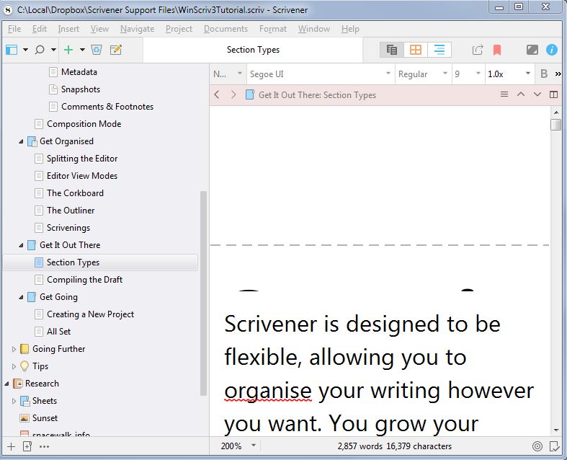
Task: Add new text item in binder footer
Action: click(12, 446)
